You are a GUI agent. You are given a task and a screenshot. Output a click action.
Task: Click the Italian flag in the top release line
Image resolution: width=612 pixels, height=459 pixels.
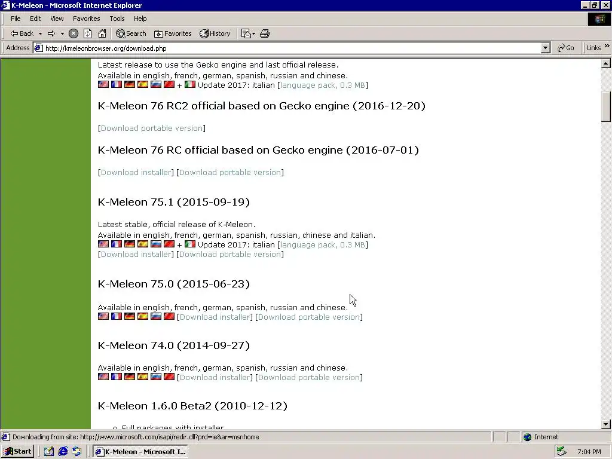189,84
